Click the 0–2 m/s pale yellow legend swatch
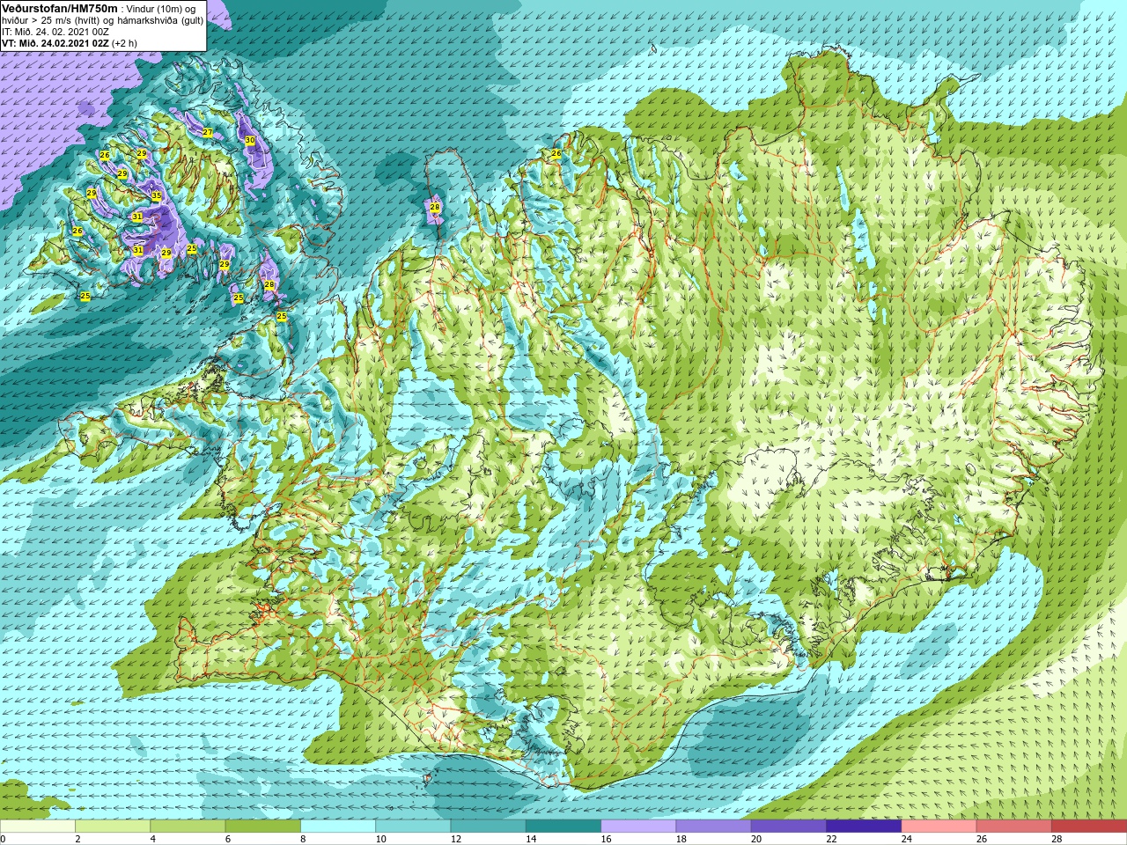Image resolution: width=1127 pixels, height=845 pixels. point(38,827)
